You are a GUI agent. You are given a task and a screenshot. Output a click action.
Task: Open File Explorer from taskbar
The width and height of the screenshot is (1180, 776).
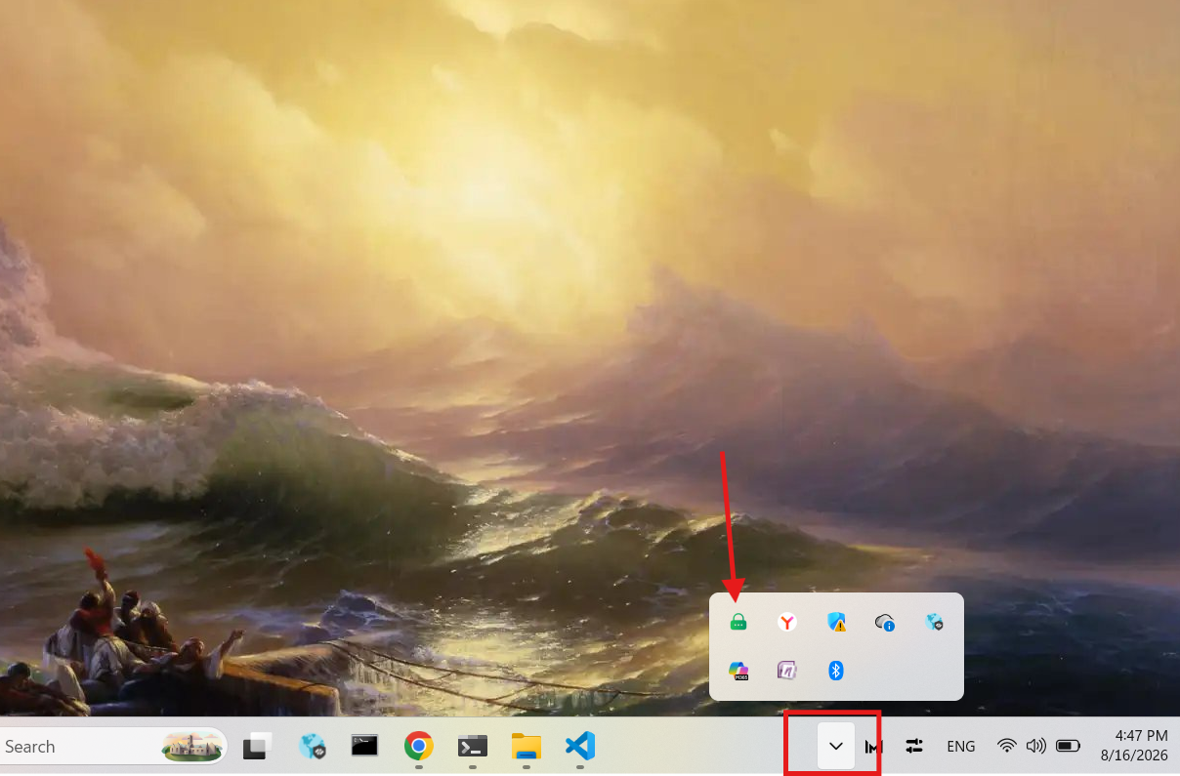coord(527,747)
